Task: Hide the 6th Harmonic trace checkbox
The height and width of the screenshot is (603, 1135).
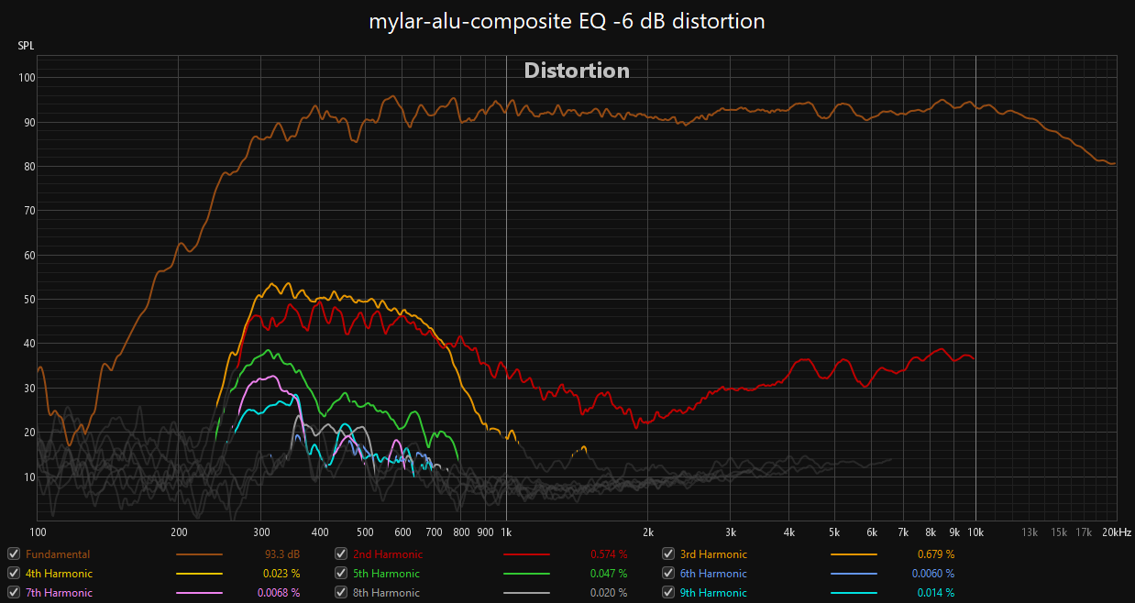Action: coord(668,574)
